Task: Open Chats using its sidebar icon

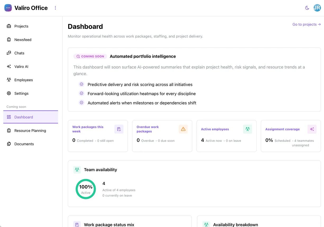Action: point(9,53)
